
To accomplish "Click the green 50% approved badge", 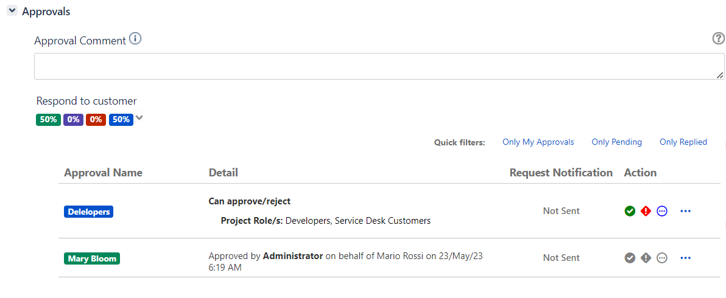I will (48, 120).
